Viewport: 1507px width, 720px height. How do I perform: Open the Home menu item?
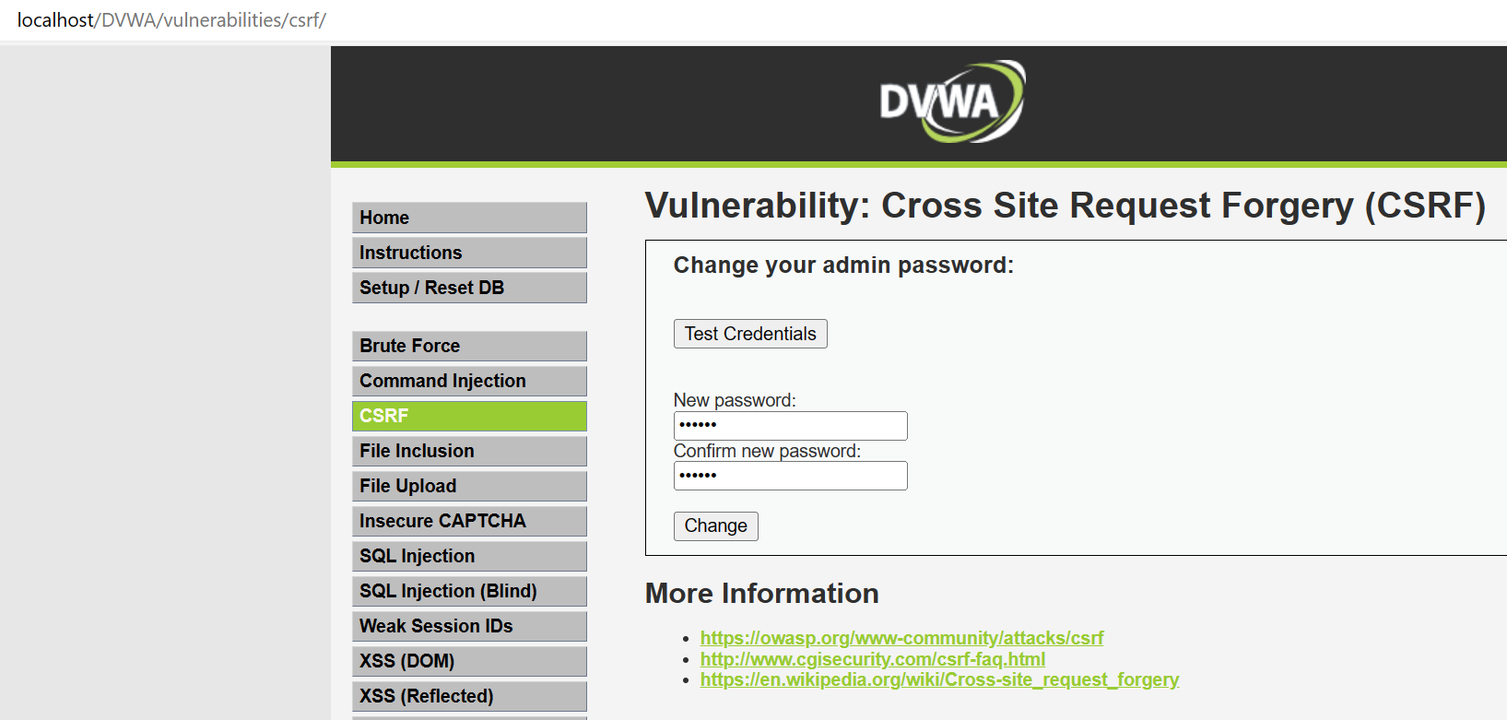point(468,218)
